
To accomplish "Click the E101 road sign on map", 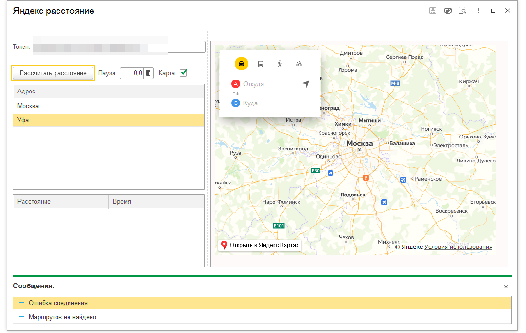I will tap(279, 226).
